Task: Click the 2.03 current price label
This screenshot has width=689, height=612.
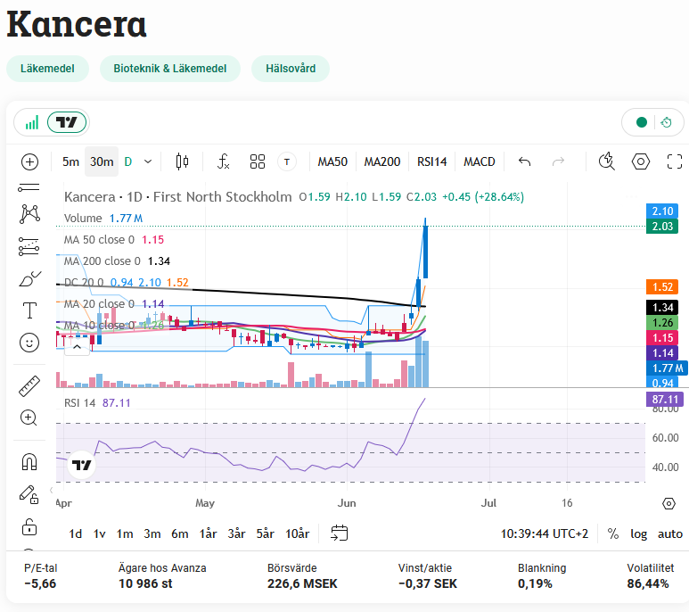Action: [x=662, y=227]
